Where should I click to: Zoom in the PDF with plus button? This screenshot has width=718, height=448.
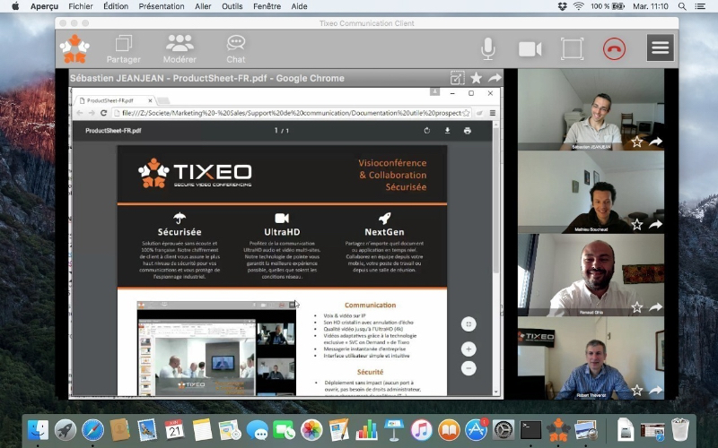click(x=468, y=349)
